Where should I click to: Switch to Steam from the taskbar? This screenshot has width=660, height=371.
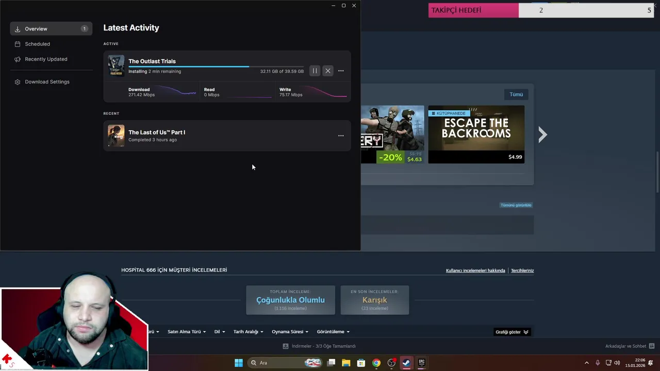pyautogui.click(x=406, y=363)
